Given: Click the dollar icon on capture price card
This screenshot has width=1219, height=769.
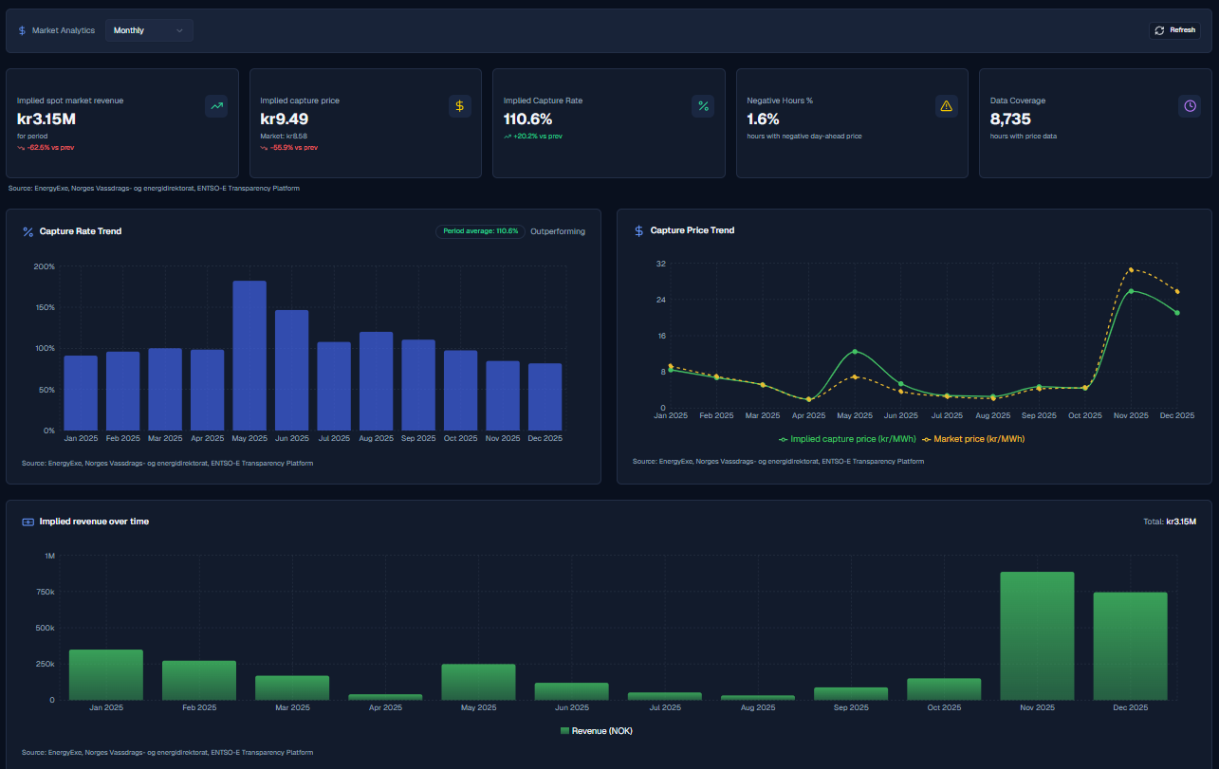Looking at the screenshot, I should 460,106.
